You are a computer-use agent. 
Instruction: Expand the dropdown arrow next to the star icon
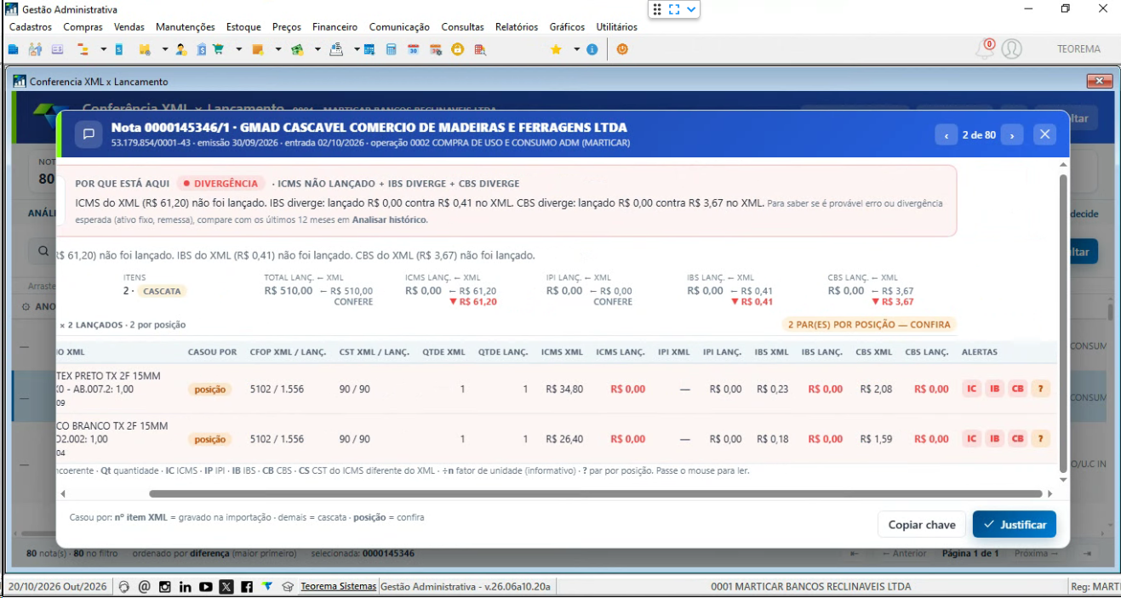point(576,49)
